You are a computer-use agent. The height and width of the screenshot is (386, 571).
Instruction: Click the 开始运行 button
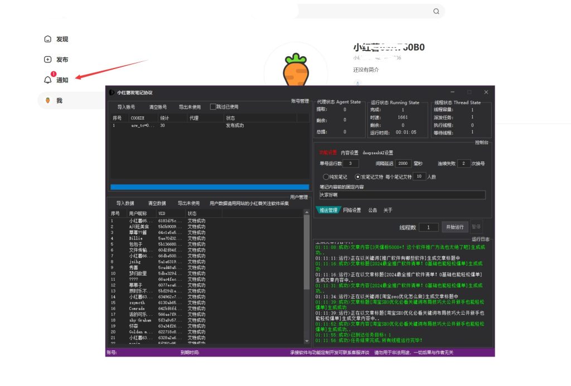(455, 227)
